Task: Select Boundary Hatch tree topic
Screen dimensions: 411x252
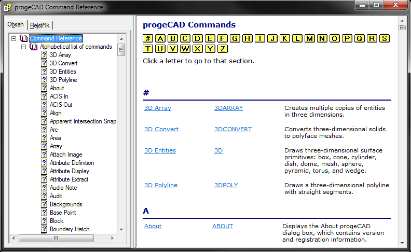Action: pyautogui.click(x=70, y=229)
